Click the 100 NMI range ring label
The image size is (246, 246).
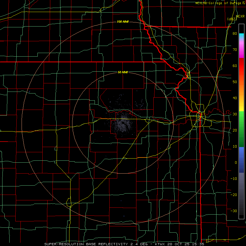(123, 22)
